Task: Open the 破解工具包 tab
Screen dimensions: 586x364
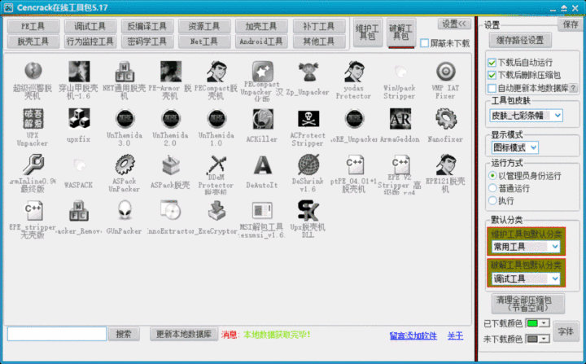Action: point(401,33)
